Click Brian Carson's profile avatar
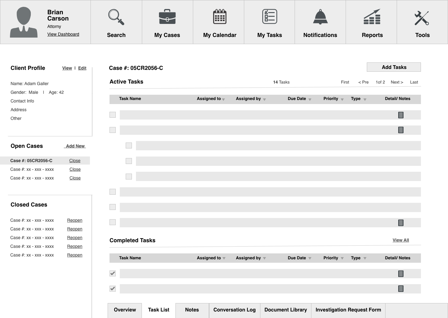 tap(24, 22)
